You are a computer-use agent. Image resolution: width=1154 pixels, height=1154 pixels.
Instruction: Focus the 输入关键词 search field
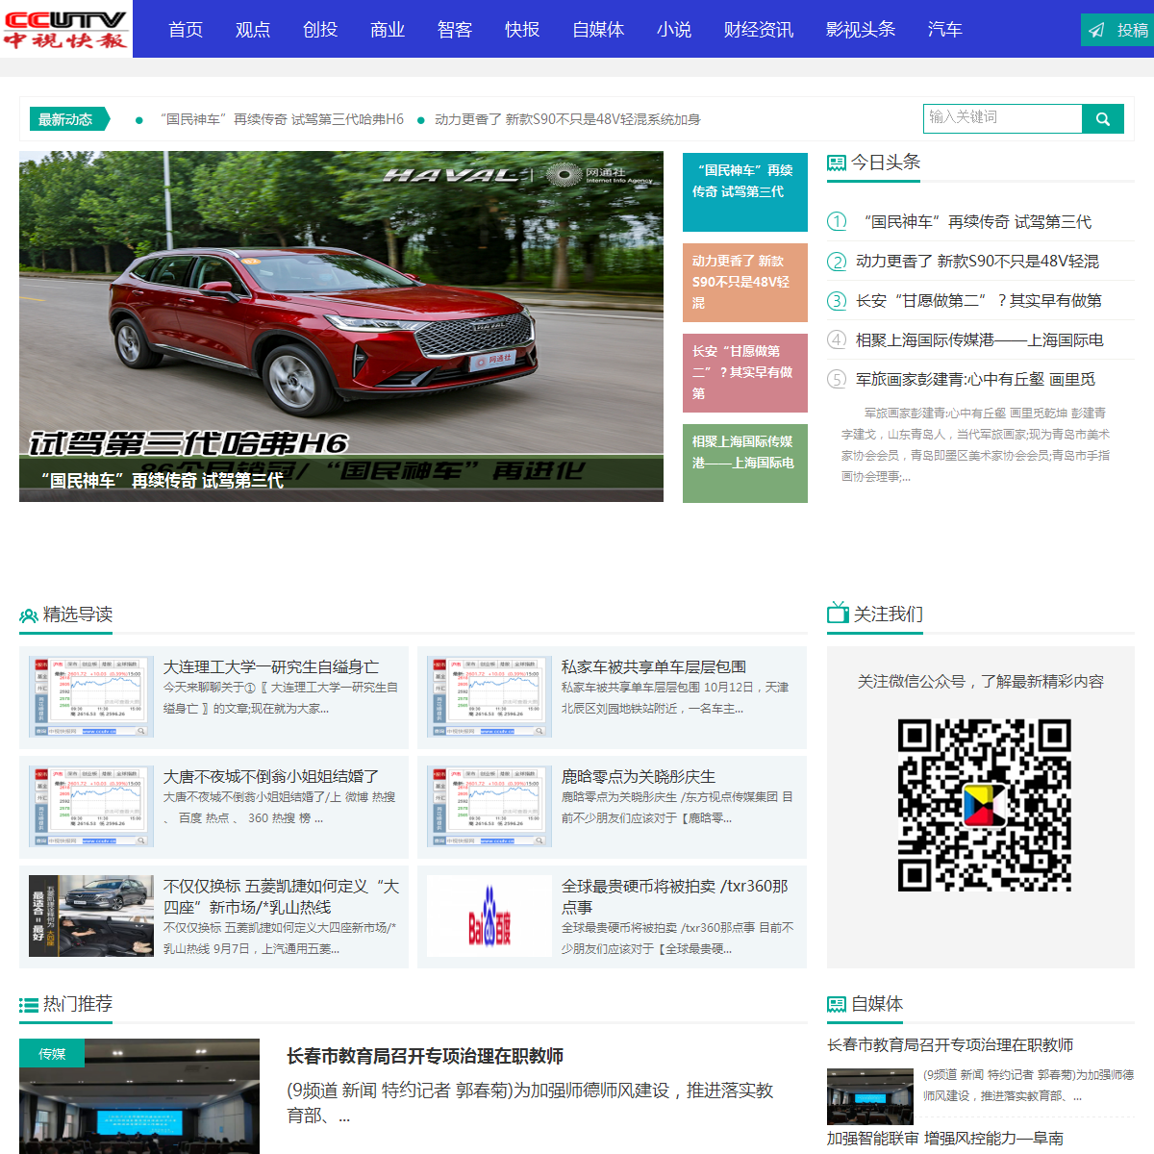pyautogui.click(x=1002, y=118)
